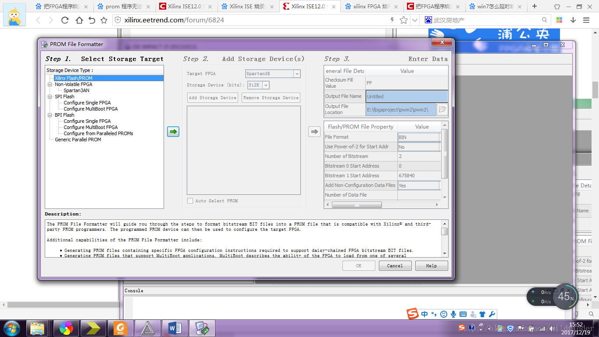Select Xilinx Flash/PROM storage type
The image size is (599, 337).
click(73, 78)
